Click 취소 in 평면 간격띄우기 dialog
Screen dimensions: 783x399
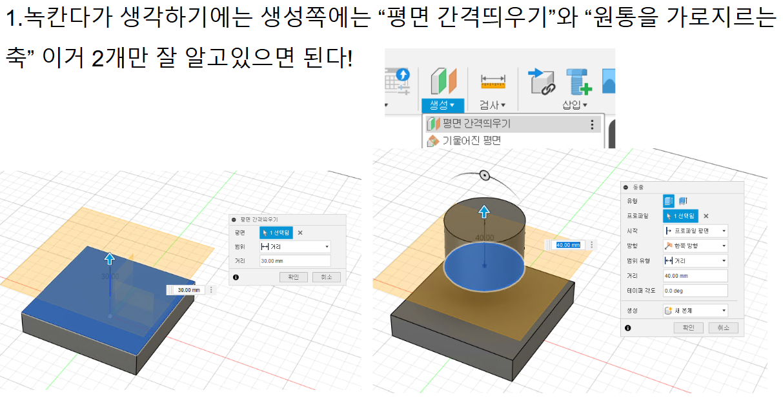(x=326, y=277)
